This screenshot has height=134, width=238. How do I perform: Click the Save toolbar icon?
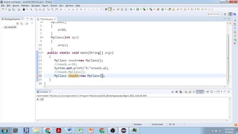point(9,9)
